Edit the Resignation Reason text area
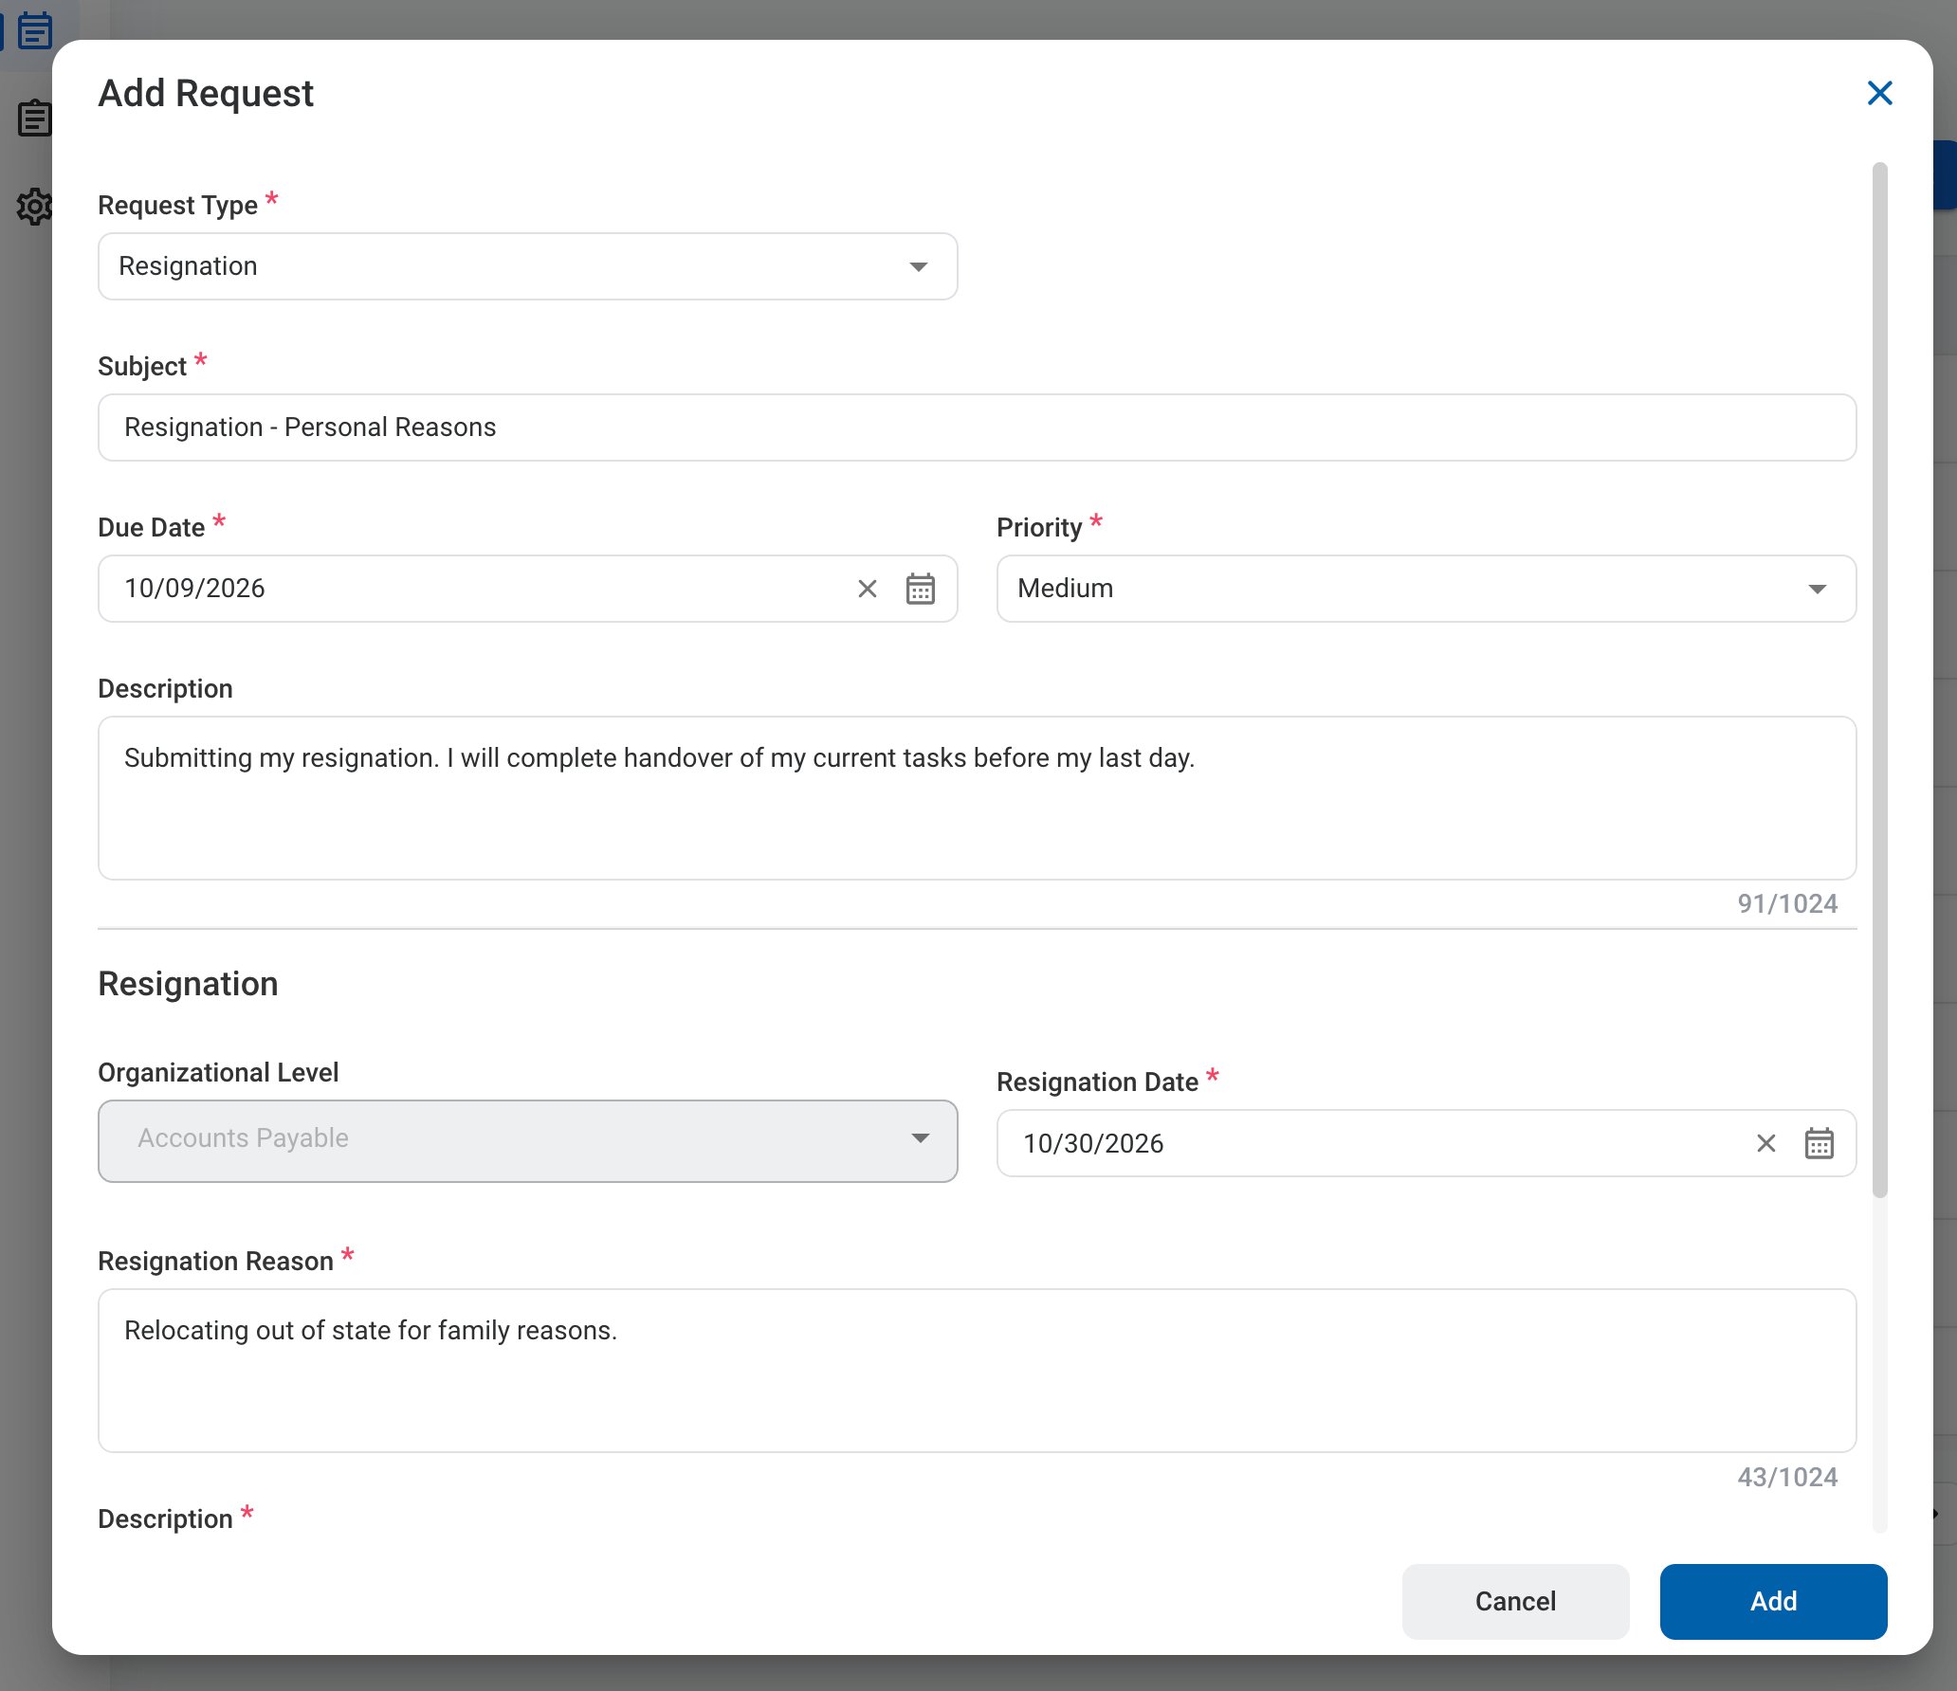 [x=977, y=1371]
